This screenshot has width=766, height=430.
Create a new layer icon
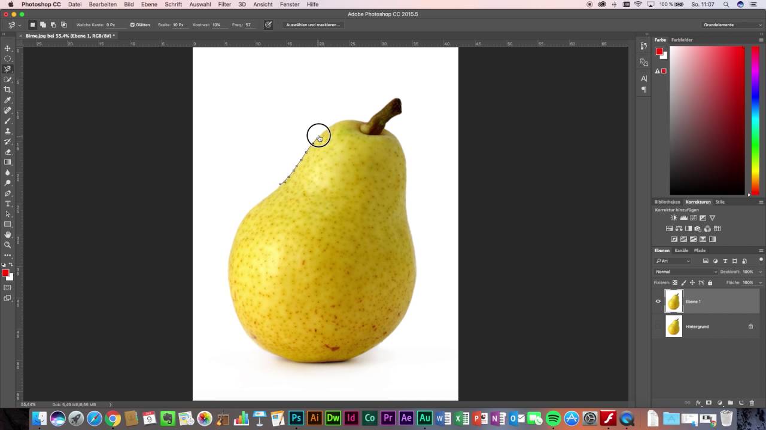pos(741,403)
